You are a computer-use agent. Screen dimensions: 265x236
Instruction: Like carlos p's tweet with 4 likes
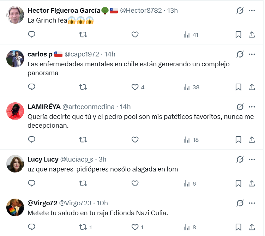point(135,87)
